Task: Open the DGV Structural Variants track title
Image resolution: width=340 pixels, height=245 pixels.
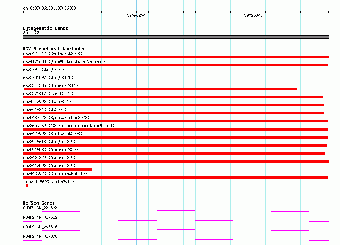Action: pos(53,49)
